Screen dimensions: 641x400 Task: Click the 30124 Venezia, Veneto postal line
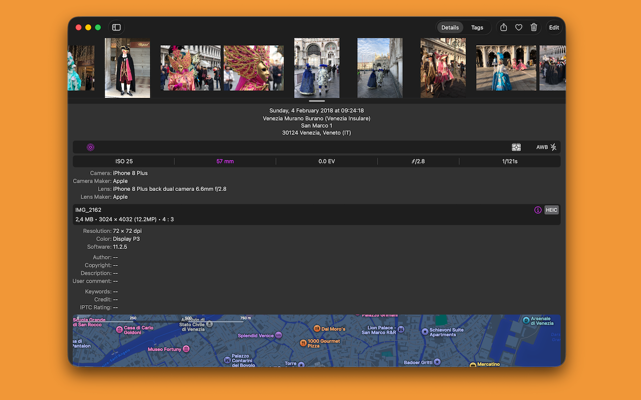click(316, 133)
